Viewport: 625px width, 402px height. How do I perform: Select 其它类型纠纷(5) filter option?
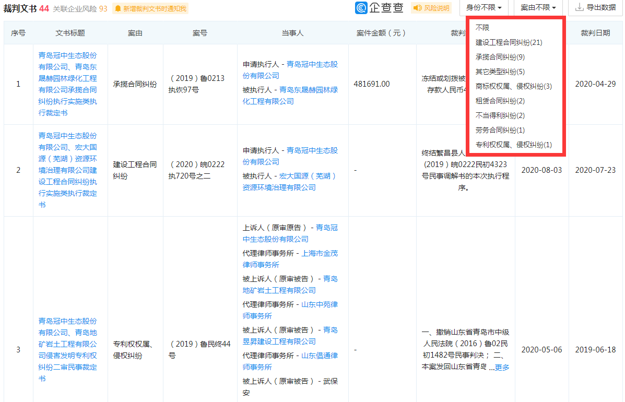(500, 72)
